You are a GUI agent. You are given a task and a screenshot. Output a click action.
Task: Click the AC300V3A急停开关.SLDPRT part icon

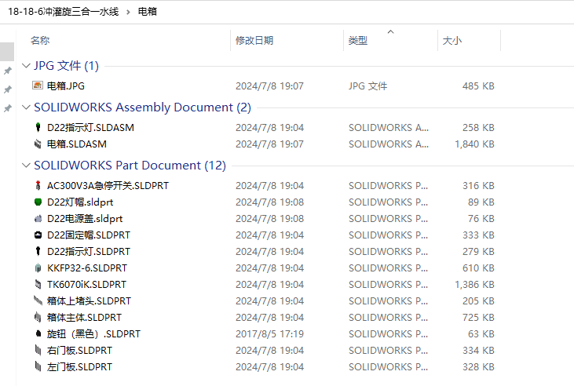click(x=38, y=185)
